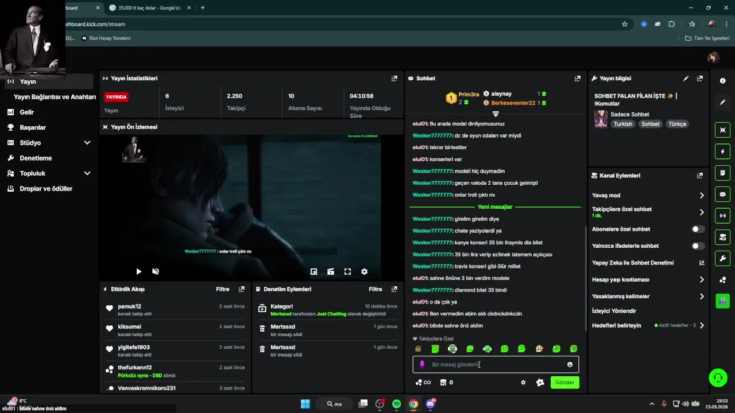Jump to new messages via Yeni mesajlar divider
The width and height of the screenshot is (735, 413).
click(495, 207)
